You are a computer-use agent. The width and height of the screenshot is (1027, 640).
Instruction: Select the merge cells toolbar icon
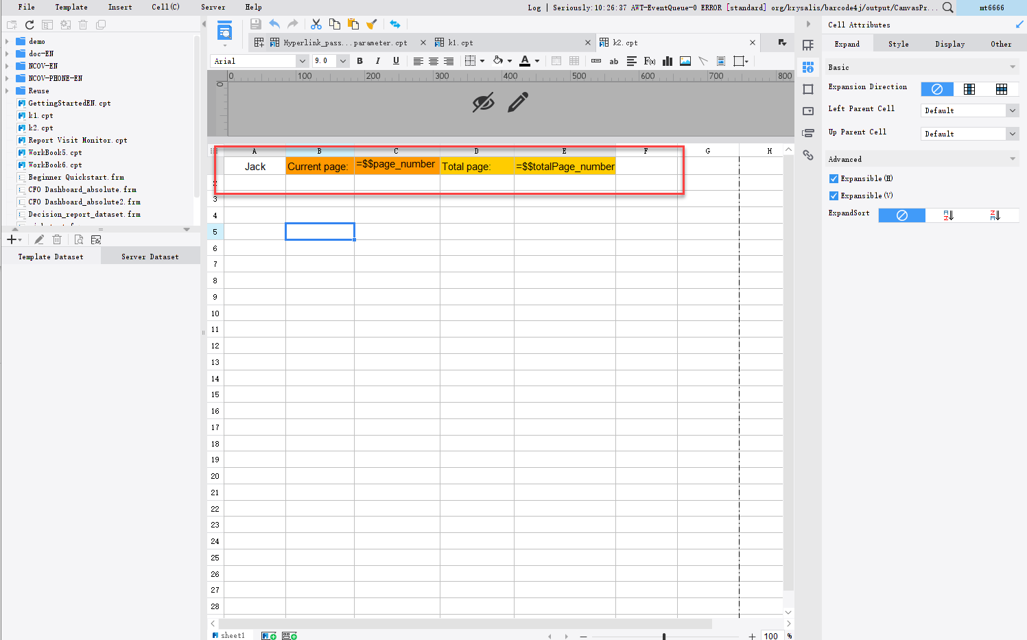pyautogui.click(x=556, y=61)
